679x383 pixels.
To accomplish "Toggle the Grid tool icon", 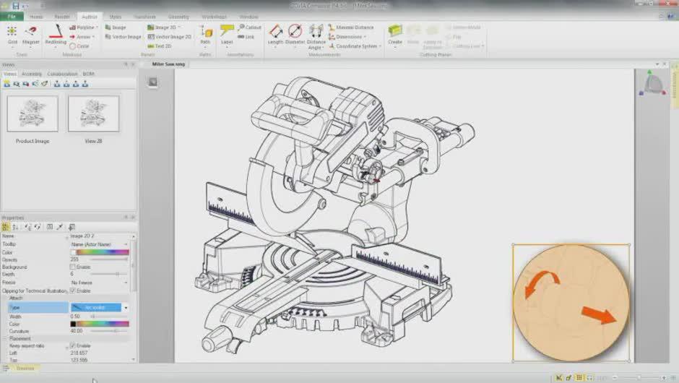I will (12, 35).
